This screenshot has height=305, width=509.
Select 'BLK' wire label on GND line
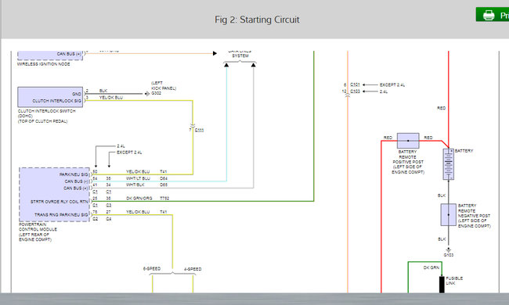pos(103,91)
